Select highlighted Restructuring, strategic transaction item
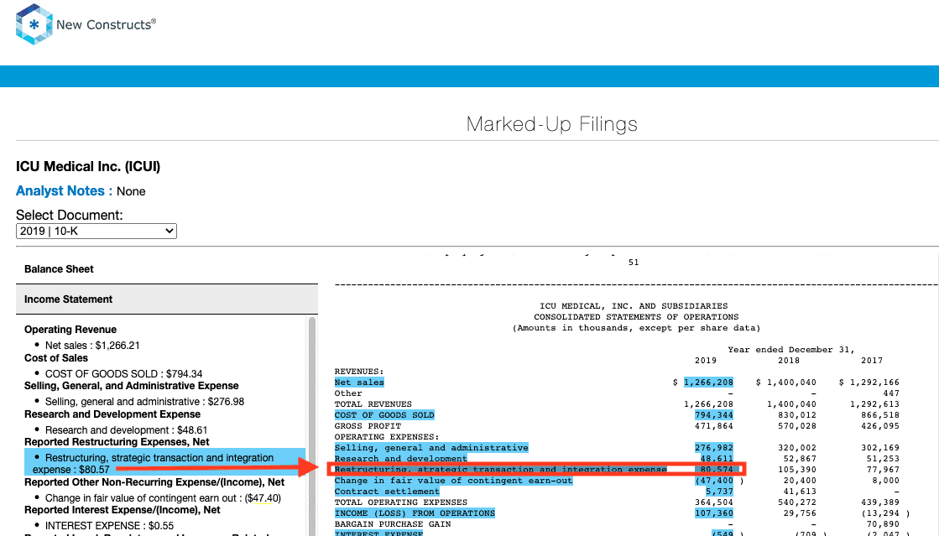Image resolution: width=939 pixels, height=536 pixels. coord(164,464)
